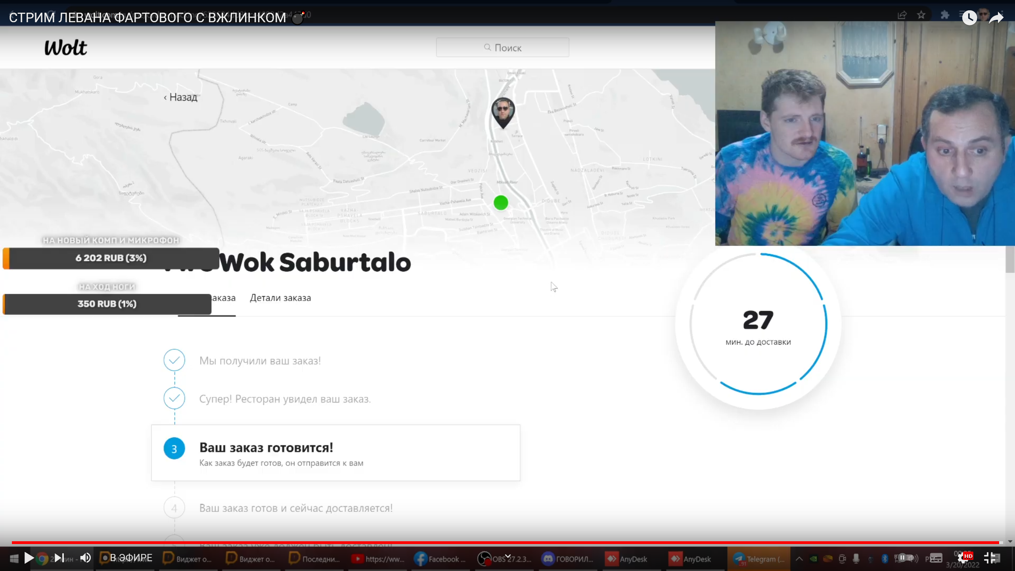
Task: Open the Windows Start button
Action: pyautogui.click(x=14, y=559)
